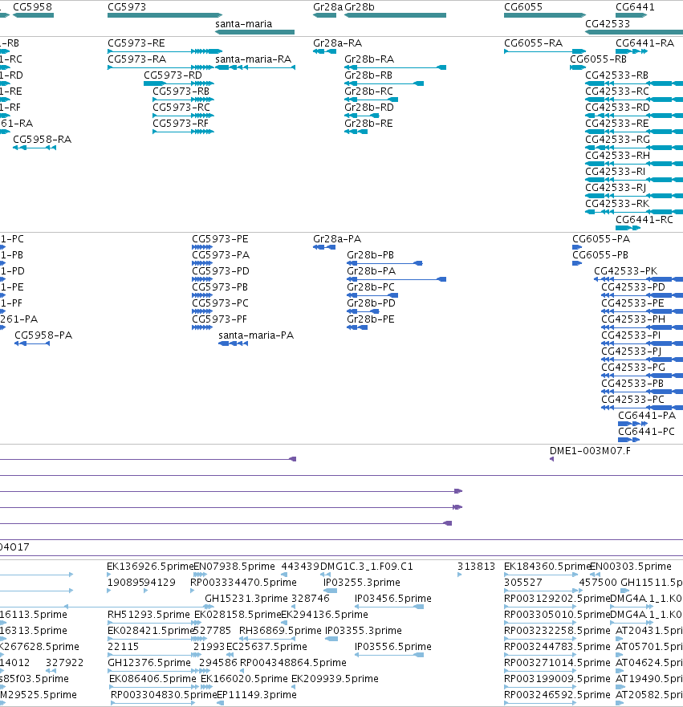Open the CG5973-RE transcript label
This screenshot has width=683, height=707.
coord(136,43)
